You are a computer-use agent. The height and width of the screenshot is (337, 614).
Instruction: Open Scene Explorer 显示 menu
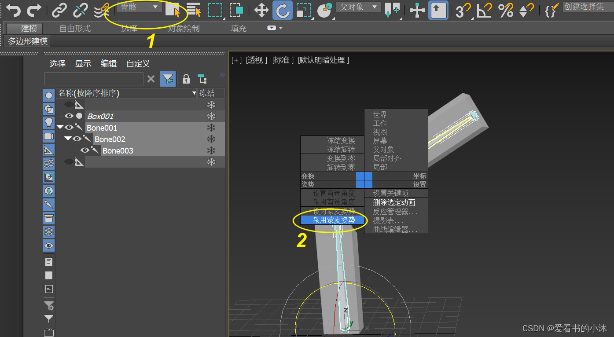point(83,64)
